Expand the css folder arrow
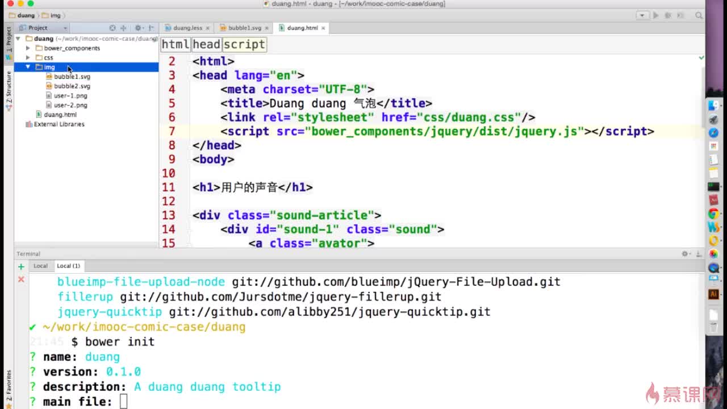The image size is (727, 409). coord(28,57)
